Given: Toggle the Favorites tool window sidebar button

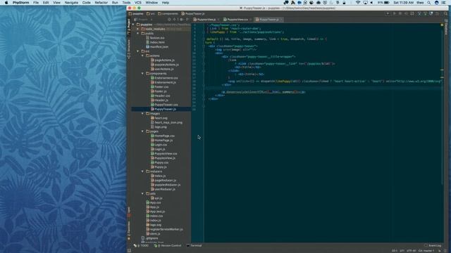Looking at the screenshot, I should coord(129,231).
